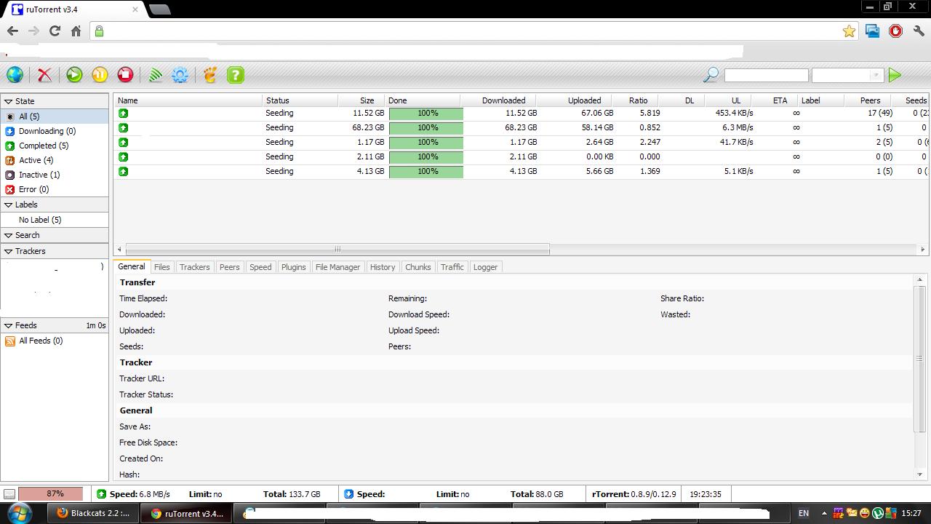The width and height of the screenshot is (931, 524).
Task: Click the download speed arrow icon in status bar
Action: 348,494
